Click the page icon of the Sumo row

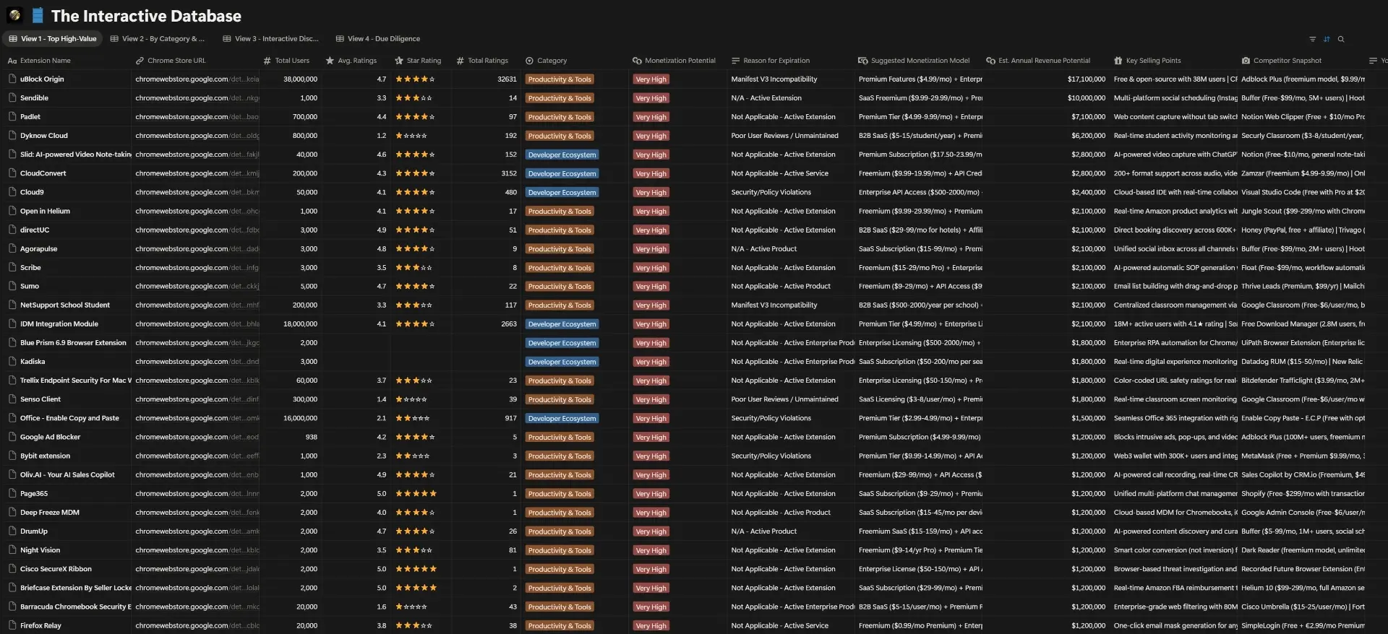[x=12, y=286]
